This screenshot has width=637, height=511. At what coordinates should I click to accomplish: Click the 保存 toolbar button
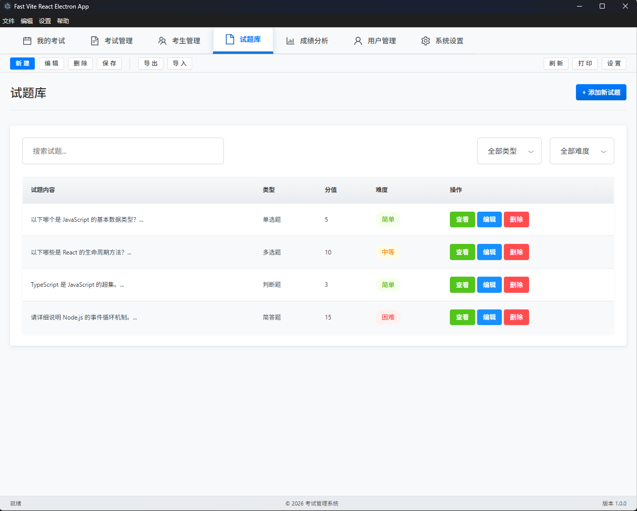(x=109, y=63)
